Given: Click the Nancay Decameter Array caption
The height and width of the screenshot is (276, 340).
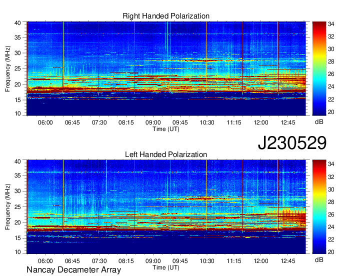Looking at the screenshot, I should coord(73,270).
